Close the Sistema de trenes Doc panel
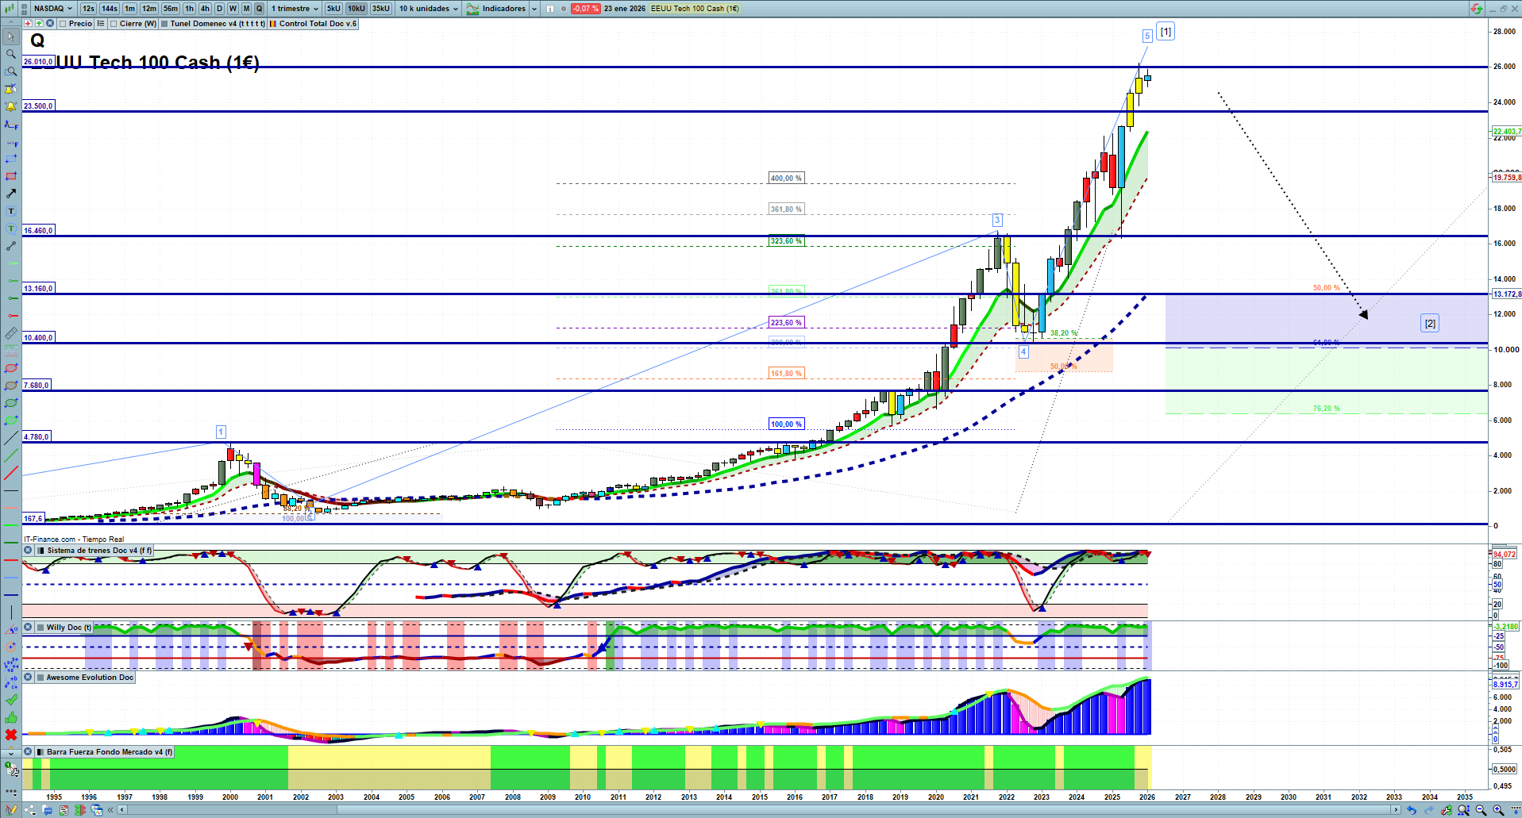1522x818 pixels. pos(28,551)
